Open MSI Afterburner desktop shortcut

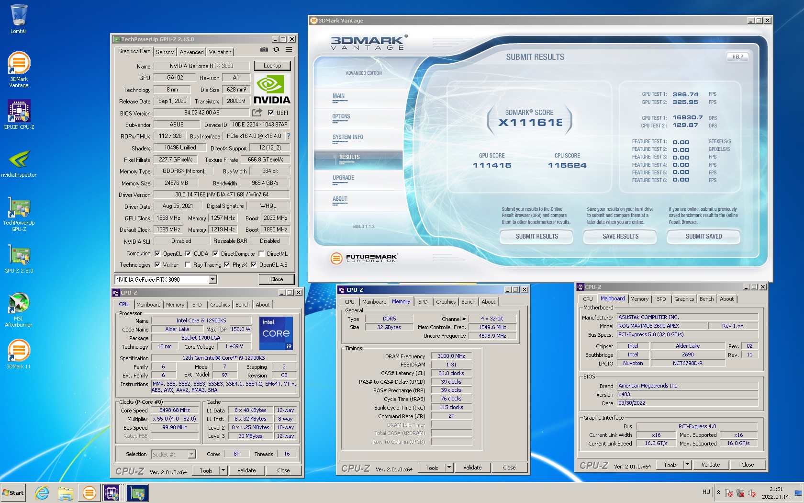click(19, 309)
